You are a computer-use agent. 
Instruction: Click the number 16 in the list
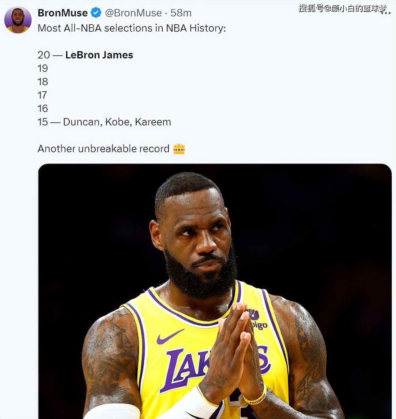pyautogui.click(x=43, y=108)
